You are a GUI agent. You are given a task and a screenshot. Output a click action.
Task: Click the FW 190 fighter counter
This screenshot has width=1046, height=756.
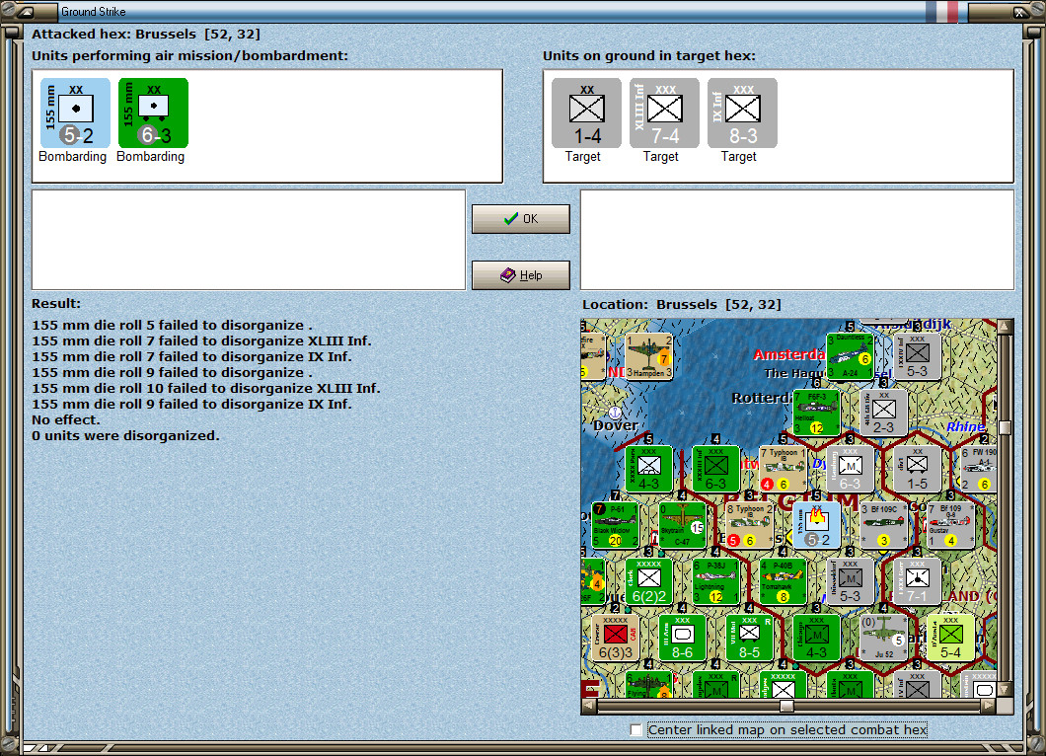click(979, 469)
